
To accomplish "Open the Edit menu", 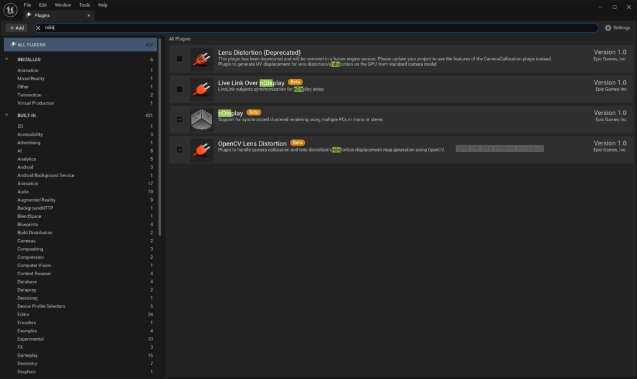I will (43, 5).
